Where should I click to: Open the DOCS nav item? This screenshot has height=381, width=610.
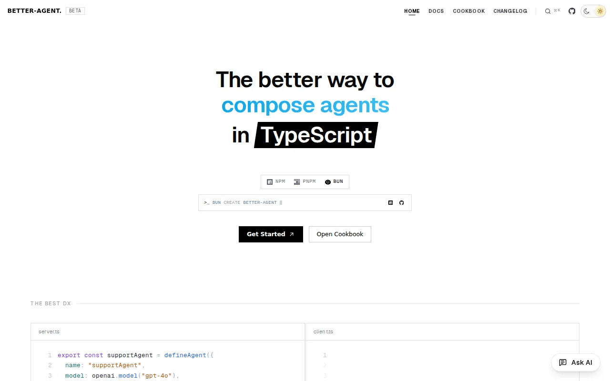(x=436, y=11)
